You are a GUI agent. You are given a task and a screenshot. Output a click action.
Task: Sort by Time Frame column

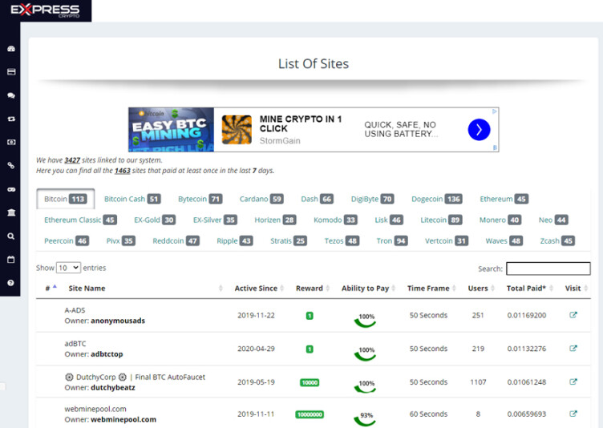[x=431, y=288]
